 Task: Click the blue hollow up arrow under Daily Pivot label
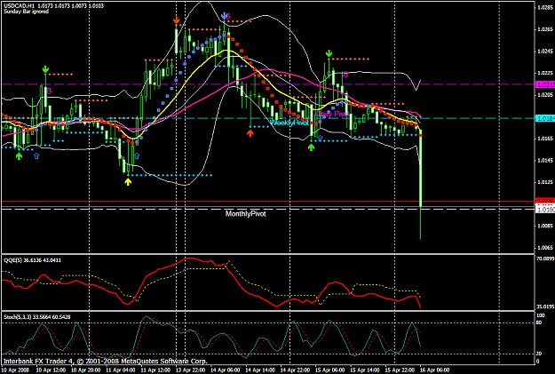320,138
